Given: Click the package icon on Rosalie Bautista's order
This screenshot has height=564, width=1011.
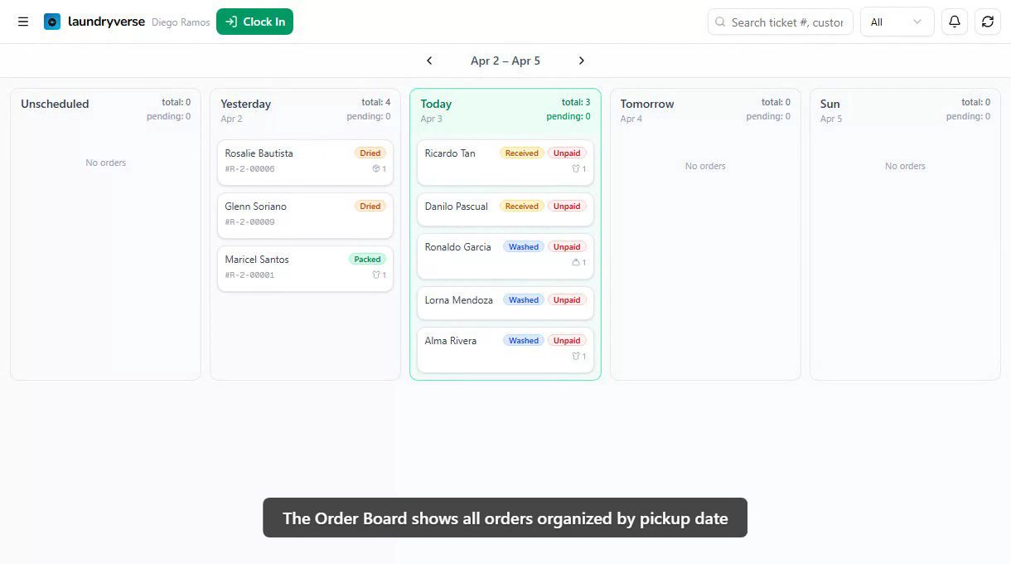Looking at the screenshot, I should 373,168.
